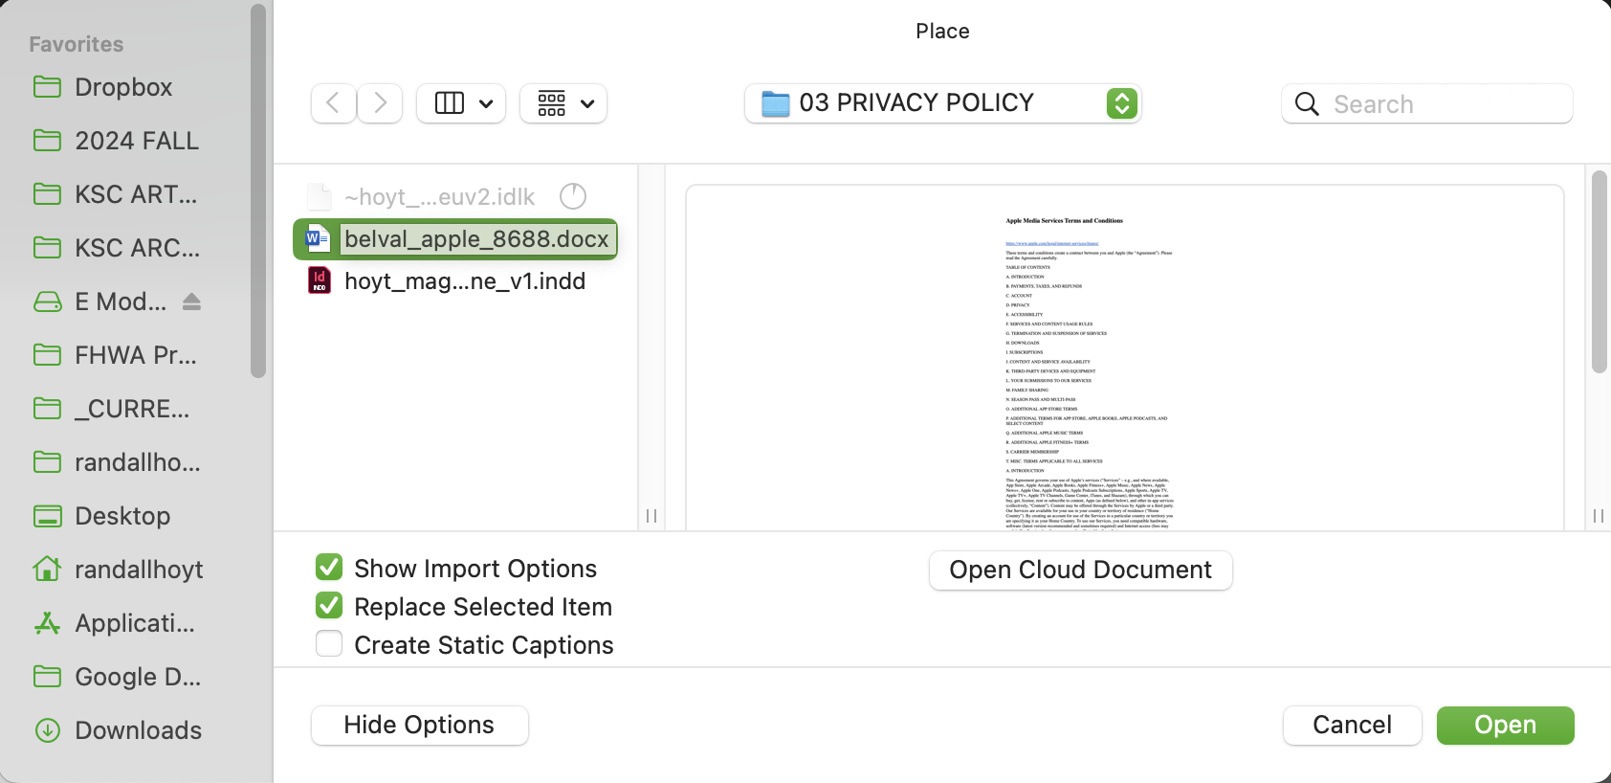
Task: Uncheck Show Import Options
Action: [329, 568]
